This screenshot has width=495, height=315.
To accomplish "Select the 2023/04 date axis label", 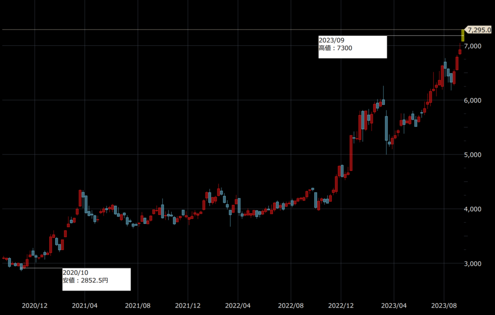I will tap(394, 305).
